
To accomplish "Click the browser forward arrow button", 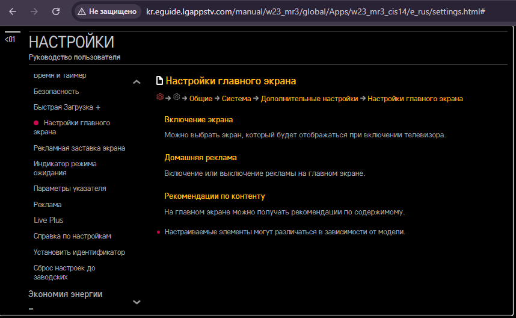I will coord(34,11).
